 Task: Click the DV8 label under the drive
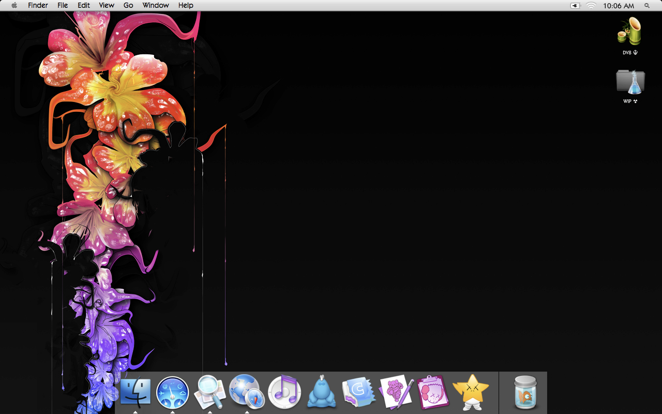click(x=630, y=53)
